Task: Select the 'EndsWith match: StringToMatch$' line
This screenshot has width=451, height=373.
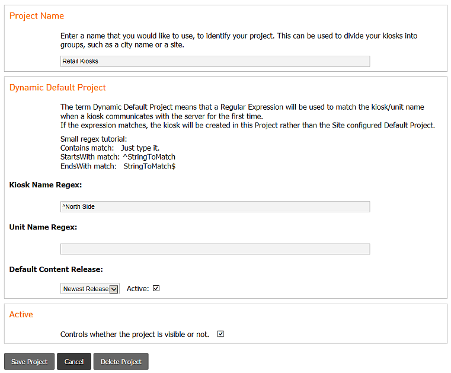Action: click(118, 166)
